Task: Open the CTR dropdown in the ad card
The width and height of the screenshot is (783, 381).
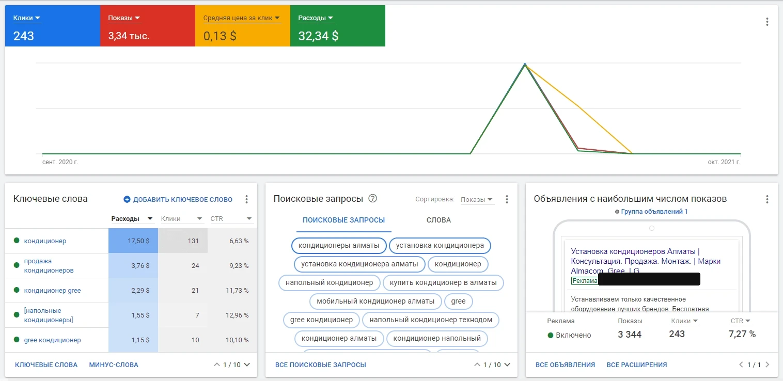Action: (741, 321)
